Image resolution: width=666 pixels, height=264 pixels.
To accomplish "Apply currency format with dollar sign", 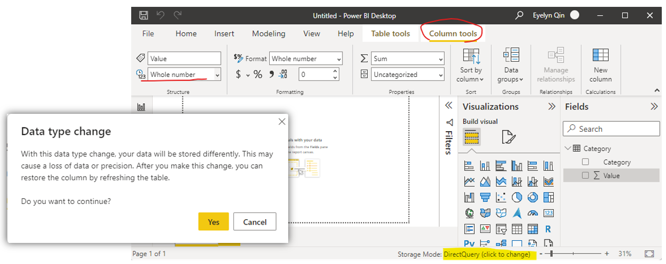I will click(x=238, y=74).
